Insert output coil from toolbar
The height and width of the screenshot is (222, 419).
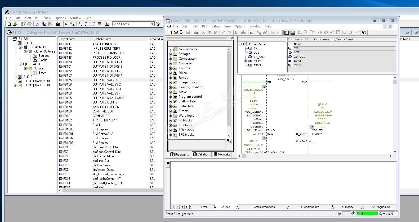click(332, 32)
